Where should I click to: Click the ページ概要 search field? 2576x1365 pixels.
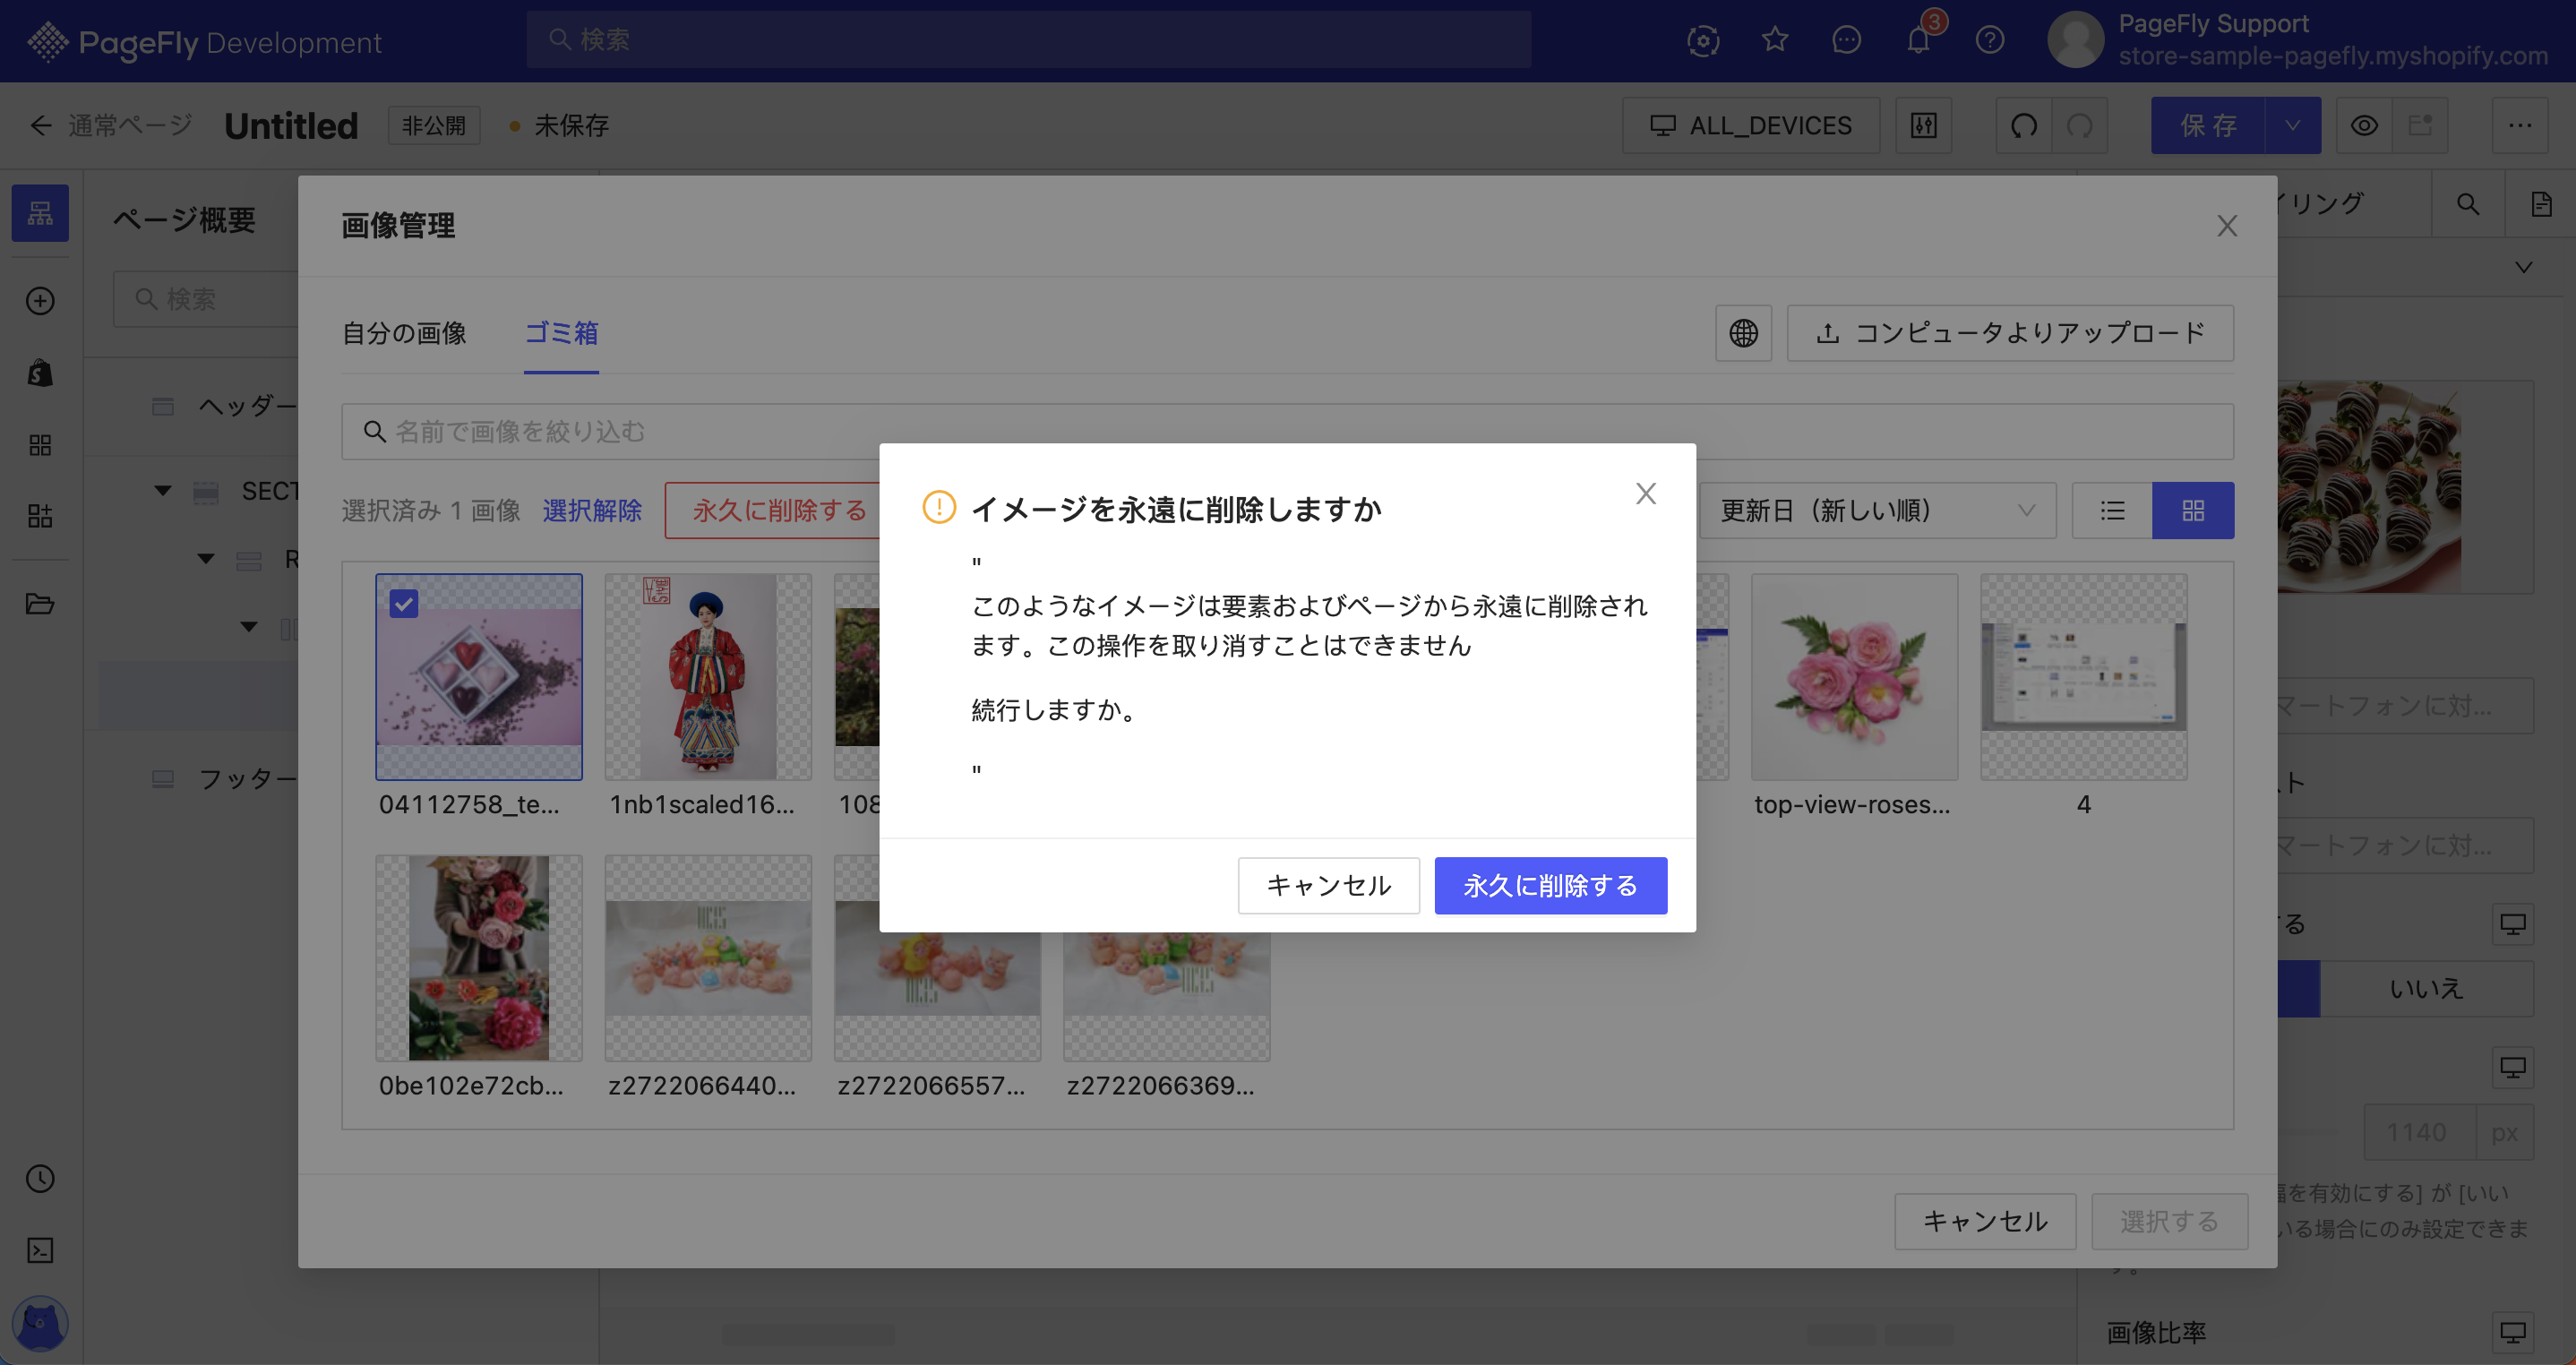pos(206,299)
